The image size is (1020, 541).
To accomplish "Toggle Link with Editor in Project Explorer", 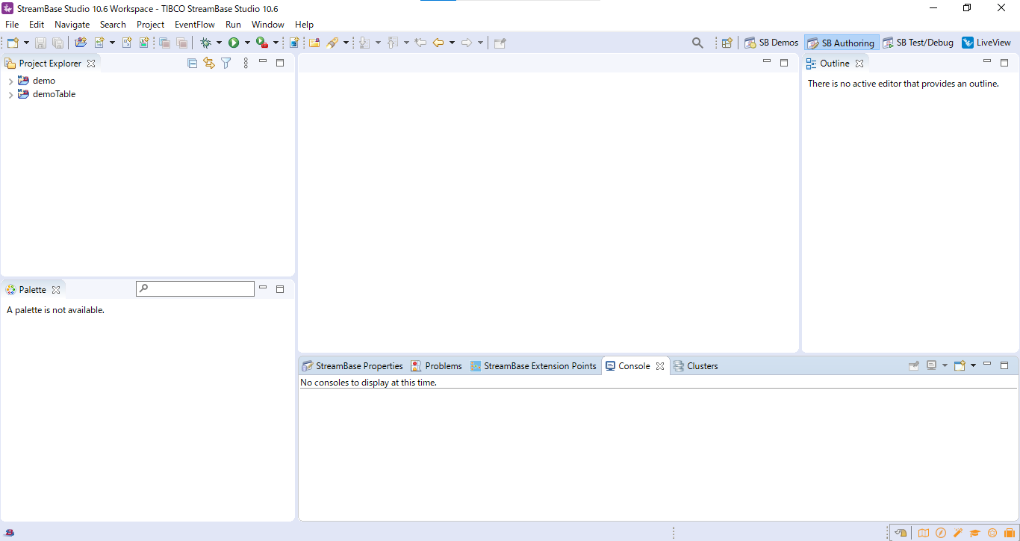I will point(208,64).
